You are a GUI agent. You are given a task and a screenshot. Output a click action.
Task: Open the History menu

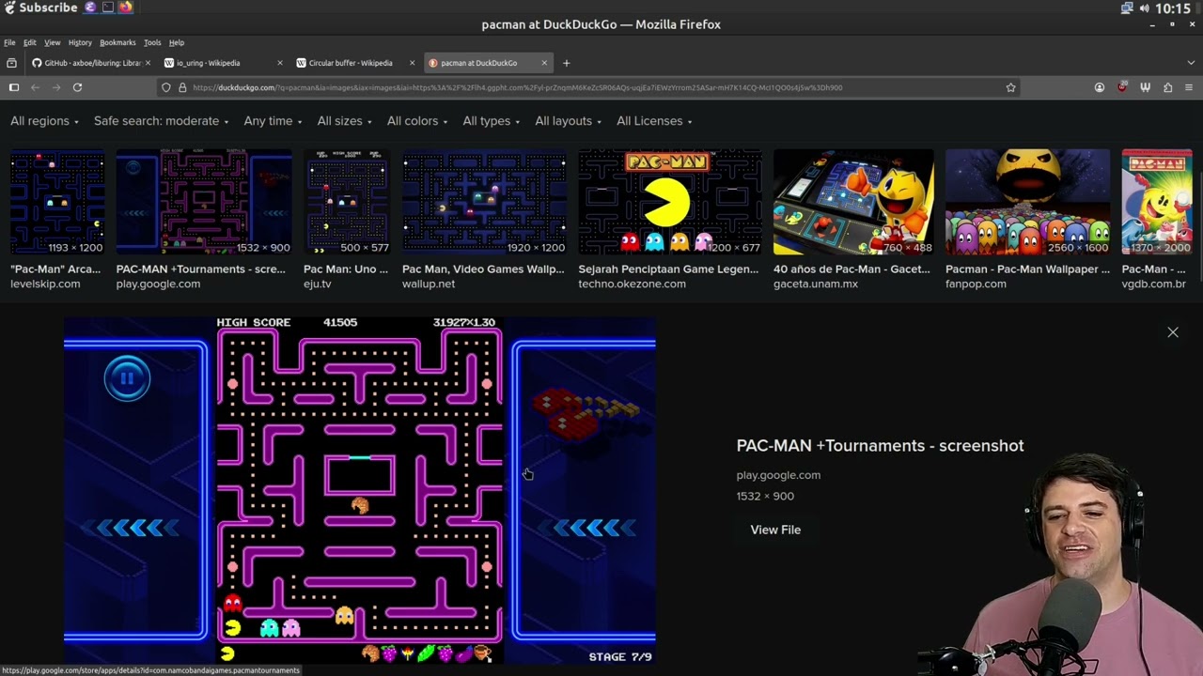(80, 42)
